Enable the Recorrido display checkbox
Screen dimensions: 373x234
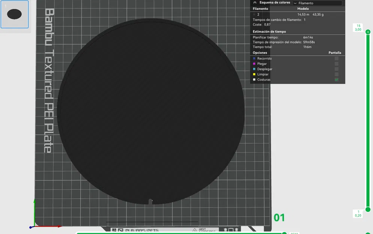(336, 58)
